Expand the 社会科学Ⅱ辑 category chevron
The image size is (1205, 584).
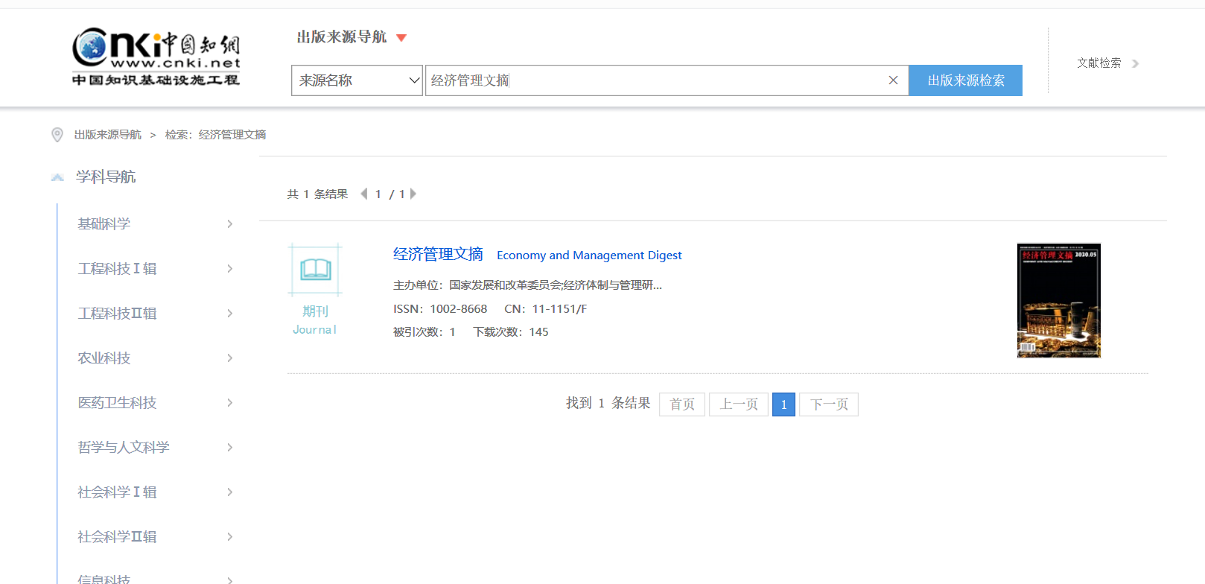(230, 537)
